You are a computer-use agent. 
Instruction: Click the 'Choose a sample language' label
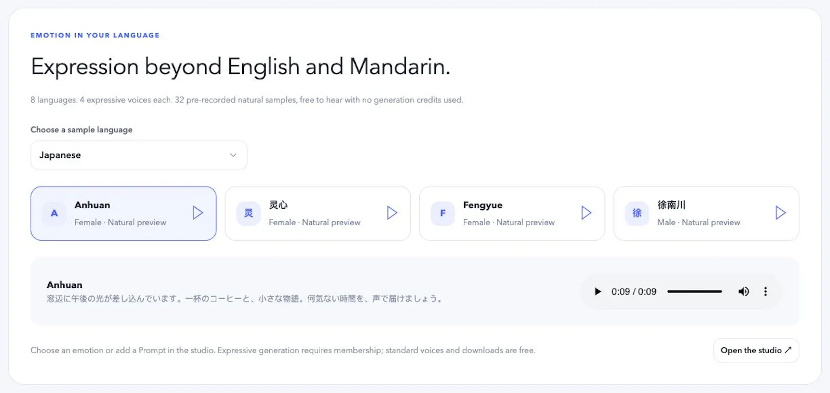tap(81, 129)
